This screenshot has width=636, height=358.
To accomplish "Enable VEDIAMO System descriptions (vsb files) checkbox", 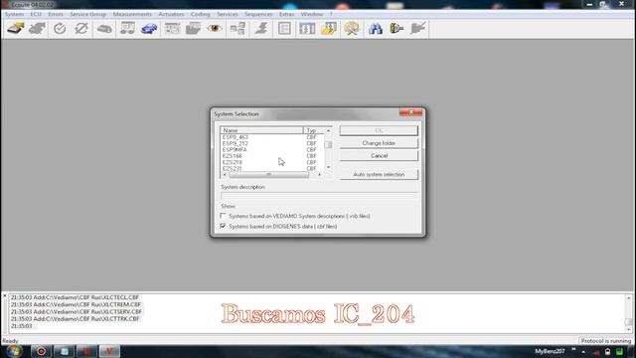I will 223,216.
